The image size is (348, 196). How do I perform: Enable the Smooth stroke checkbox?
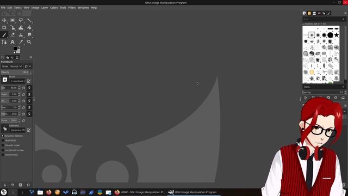(3, 145)
